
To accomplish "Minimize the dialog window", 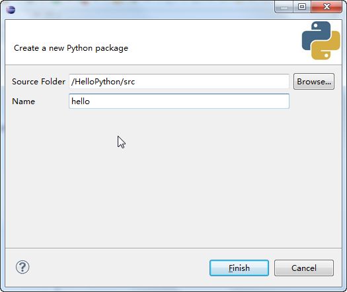I will [284, 8].
